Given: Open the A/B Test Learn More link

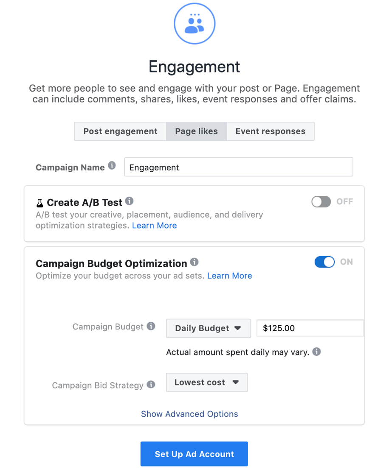Looking at the screenshot, I should pos(154,225).
